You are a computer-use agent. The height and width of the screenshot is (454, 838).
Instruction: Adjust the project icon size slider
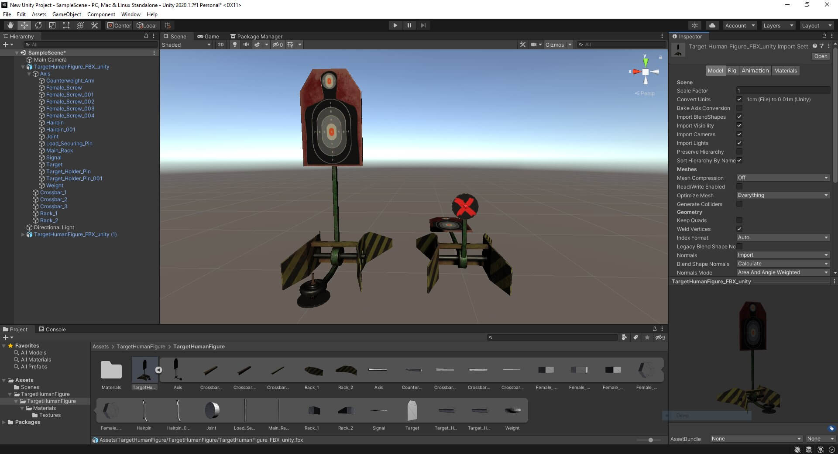[650, 440]
